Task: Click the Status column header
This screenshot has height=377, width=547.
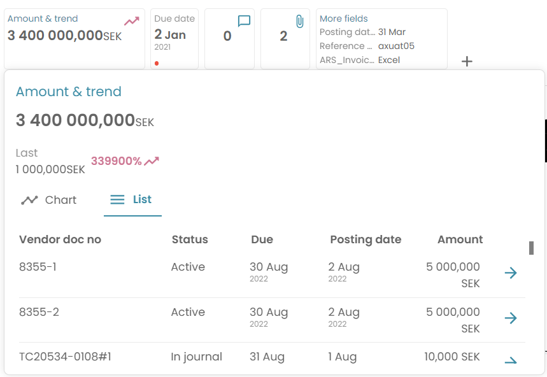Action: 190,239
